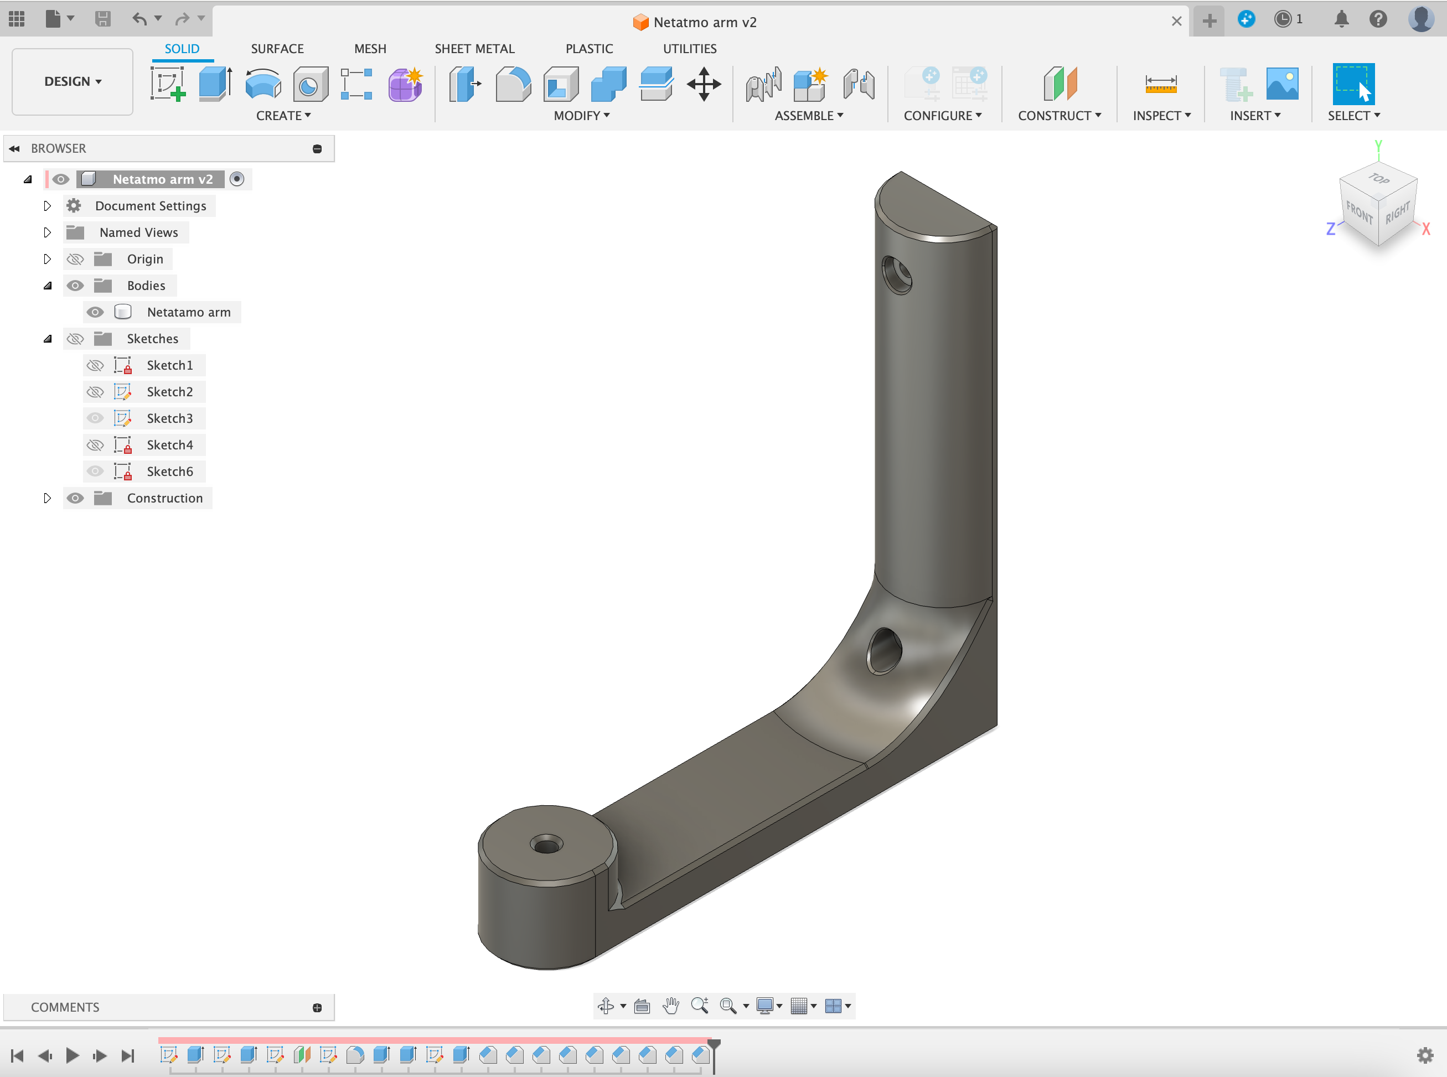Viewport: 1447px width, 1077px height.
Task: Select the Combine tool icon
Action: coord(608,84)
